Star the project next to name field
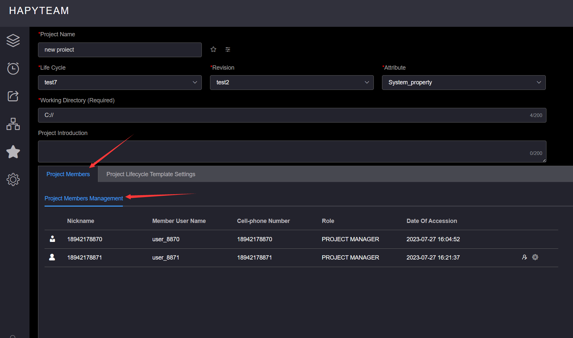 (x=214, y=49)
